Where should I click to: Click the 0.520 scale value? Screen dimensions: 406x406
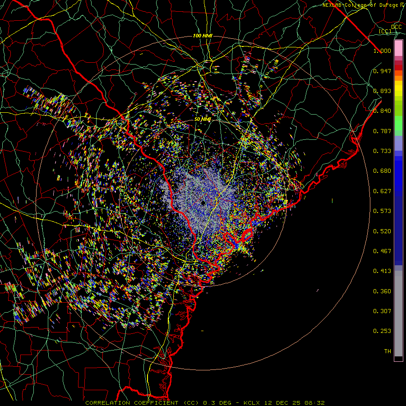(382, 231)
